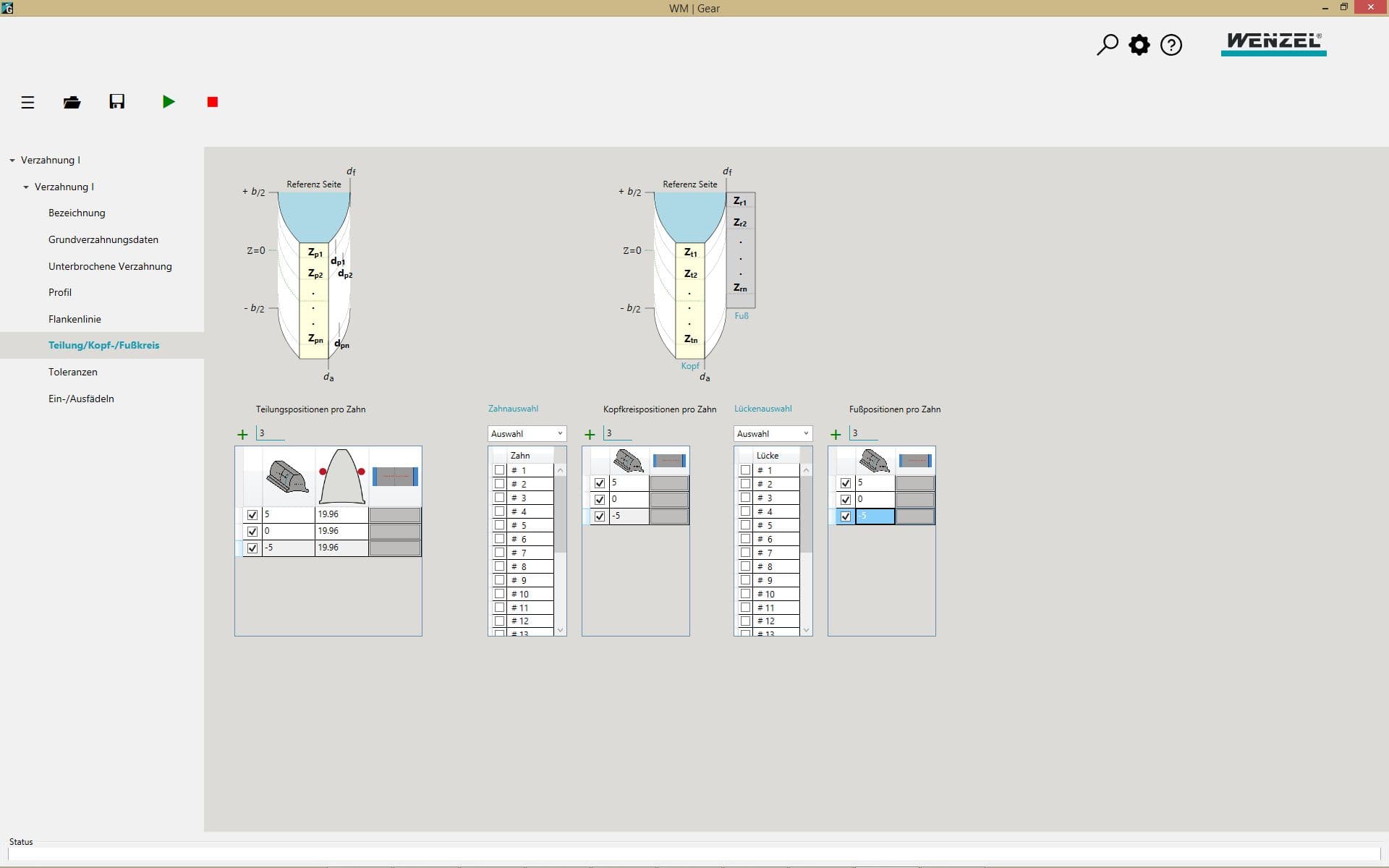Image resolution: width=1389 pixels, height=868 pixels.
Task: Click the Zahnauswahl link label
Action: click(513, 409)
